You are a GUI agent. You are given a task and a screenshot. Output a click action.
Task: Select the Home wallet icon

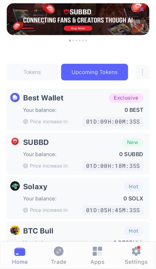pyautogui.click(x=20, y=251)
